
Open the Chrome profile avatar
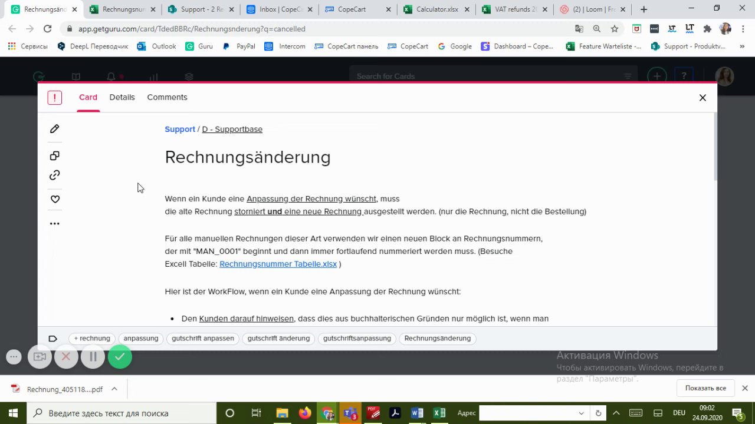click(726, 28)
